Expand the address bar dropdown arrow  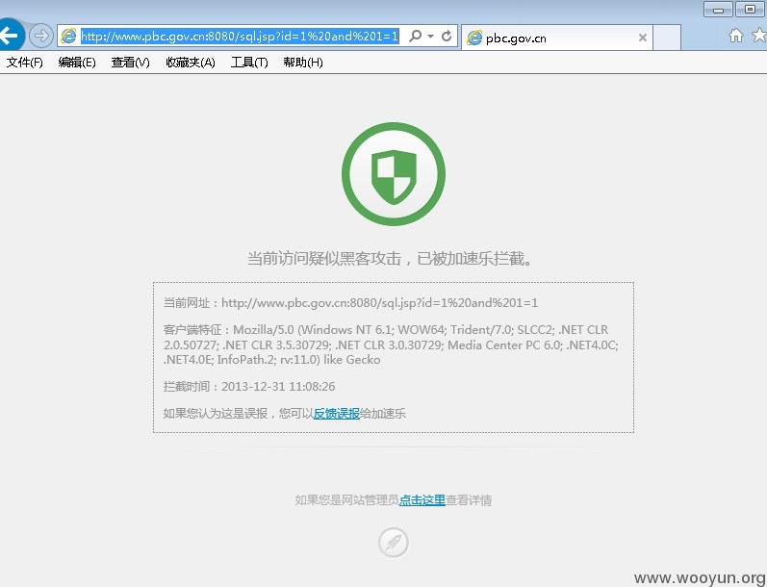pyautogui.click(x=430, y=37)
